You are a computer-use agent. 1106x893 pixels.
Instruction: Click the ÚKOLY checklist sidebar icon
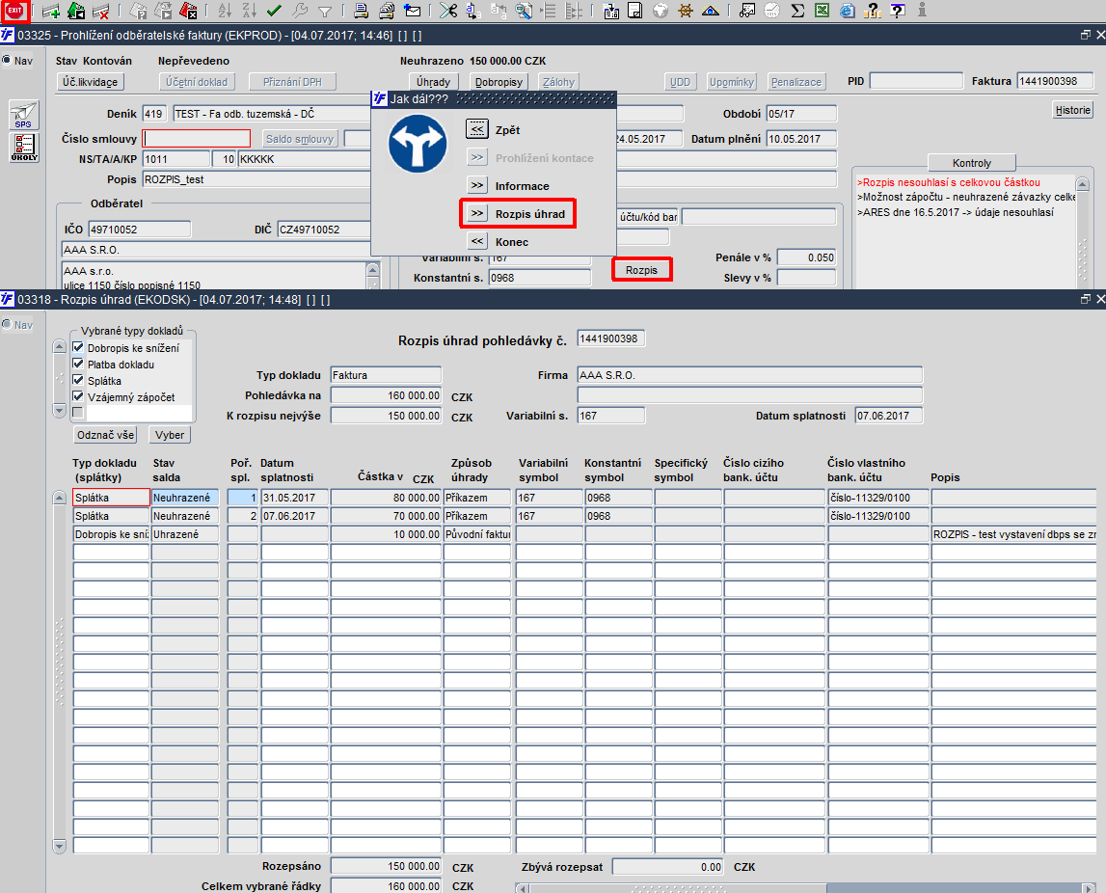click(23, 148)
